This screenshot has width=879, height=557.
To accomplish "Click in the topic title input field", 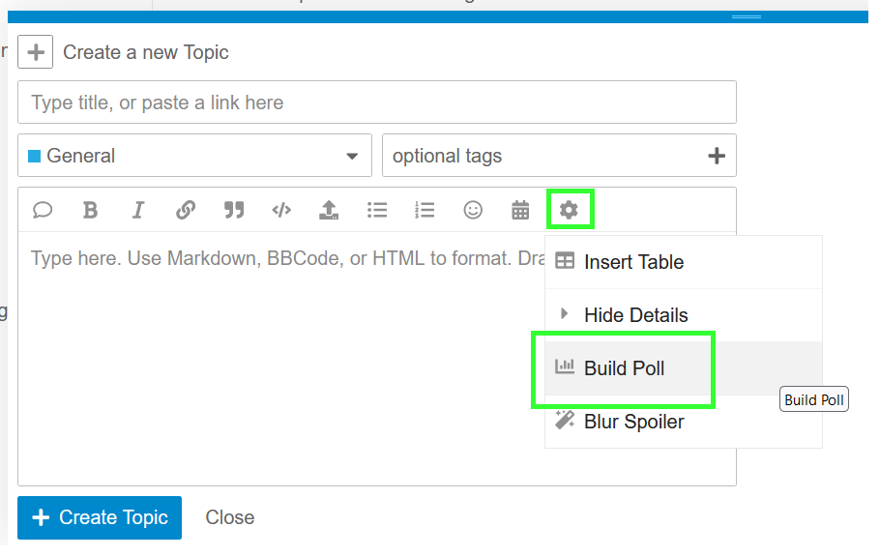I will click(376, 103).
